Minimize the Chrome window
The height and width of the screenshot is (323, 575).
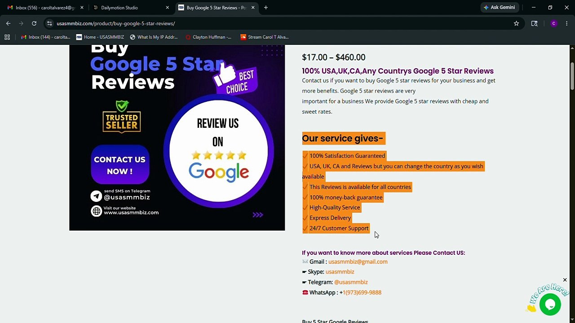point(533,8)
